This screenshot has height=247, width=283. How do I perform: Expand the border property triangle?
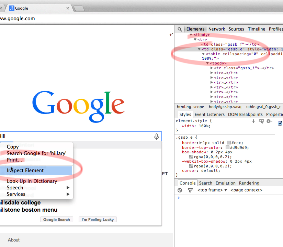[201, 143]
